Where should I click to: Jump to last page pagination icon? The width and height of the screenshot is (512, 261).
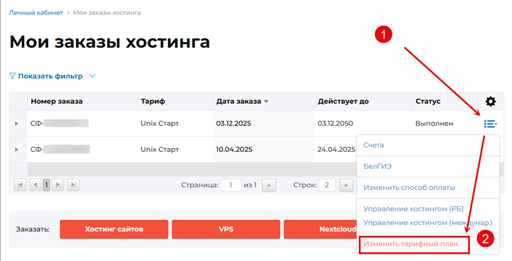tap(73, 184)
